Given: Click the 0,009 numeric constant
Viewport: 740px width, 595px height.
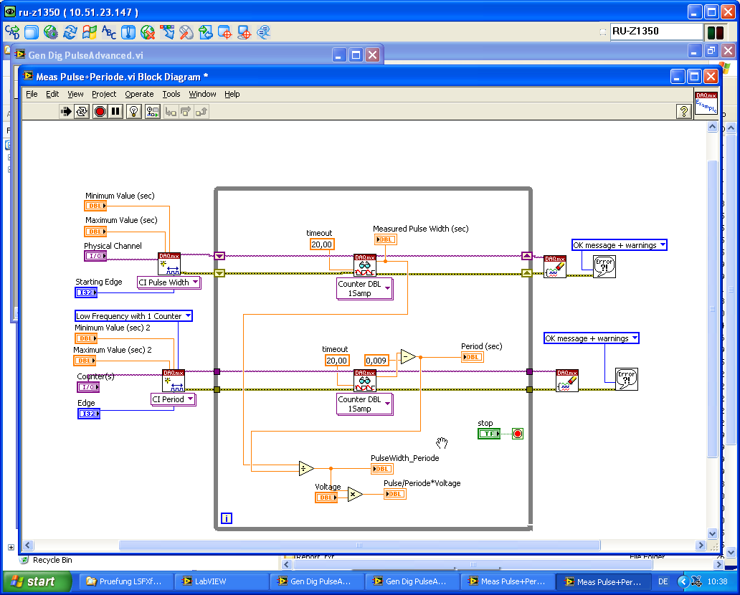Looking at the screenshot, I should click(x=376, y=361).
